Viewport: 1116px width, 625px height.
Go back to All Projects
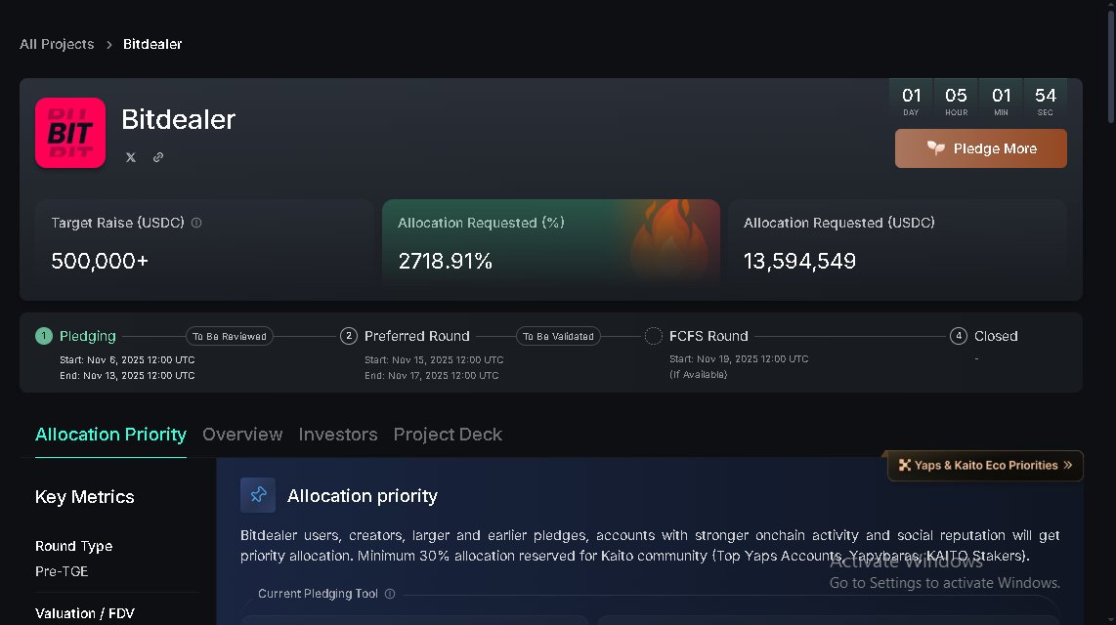57,44
